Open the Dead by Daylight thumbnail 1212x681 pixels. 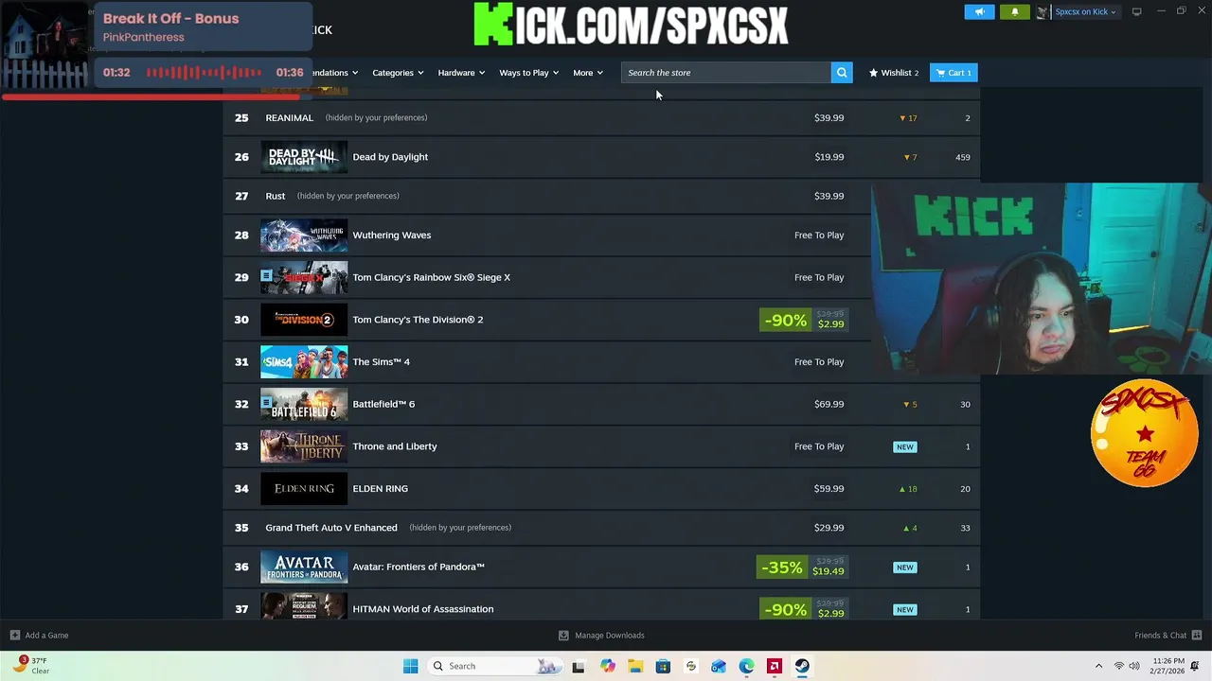pyautogui.click(x=304, y=157)
